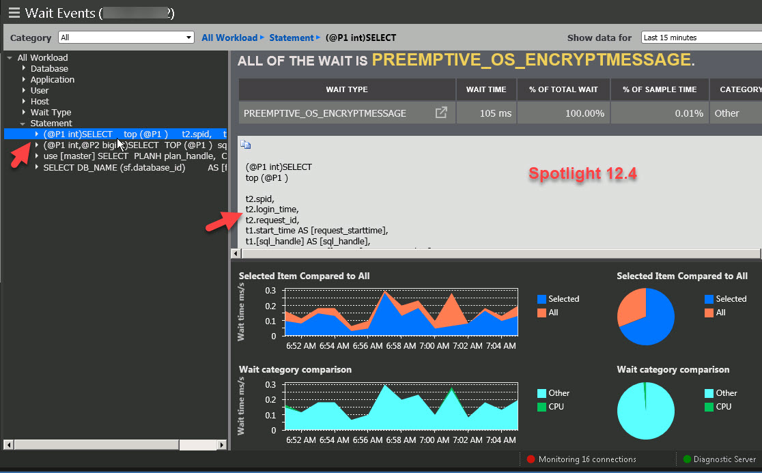Collapse the Statement tree node
762x473 pixels.
(23, 124)
